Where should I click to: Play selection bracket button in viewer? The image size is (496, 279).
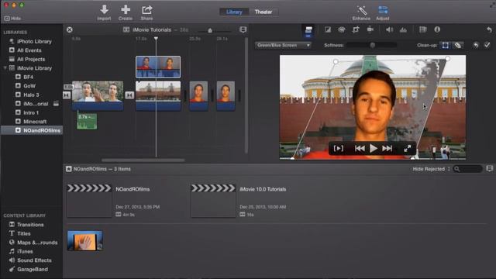339,148
